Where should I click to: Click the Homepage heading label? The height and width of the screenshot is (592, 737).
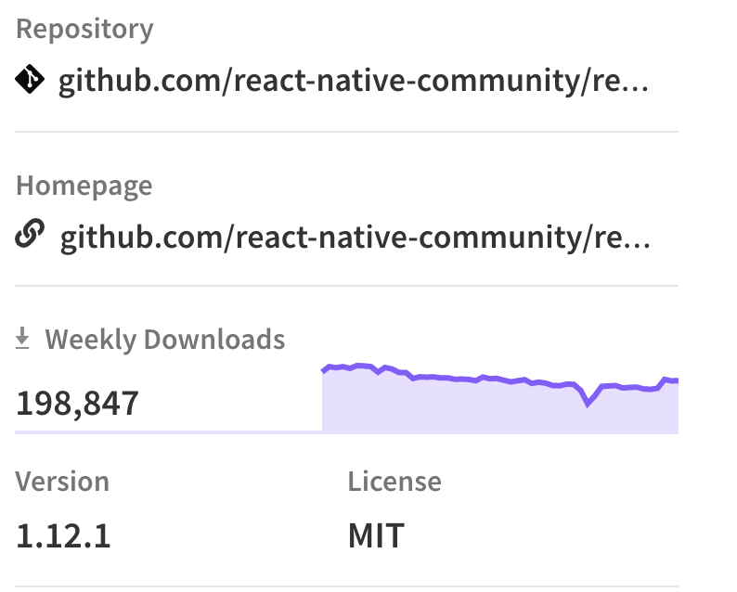(x=84, y=187)
